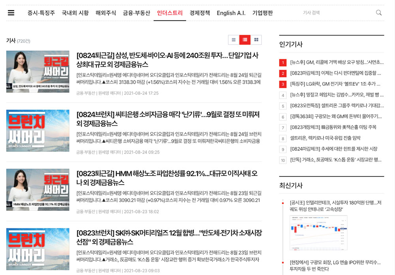Screen dimensions: 395x275
Task: Click the candlestick chart thumbnail in 최신기사
Action: tap(318, 233)
